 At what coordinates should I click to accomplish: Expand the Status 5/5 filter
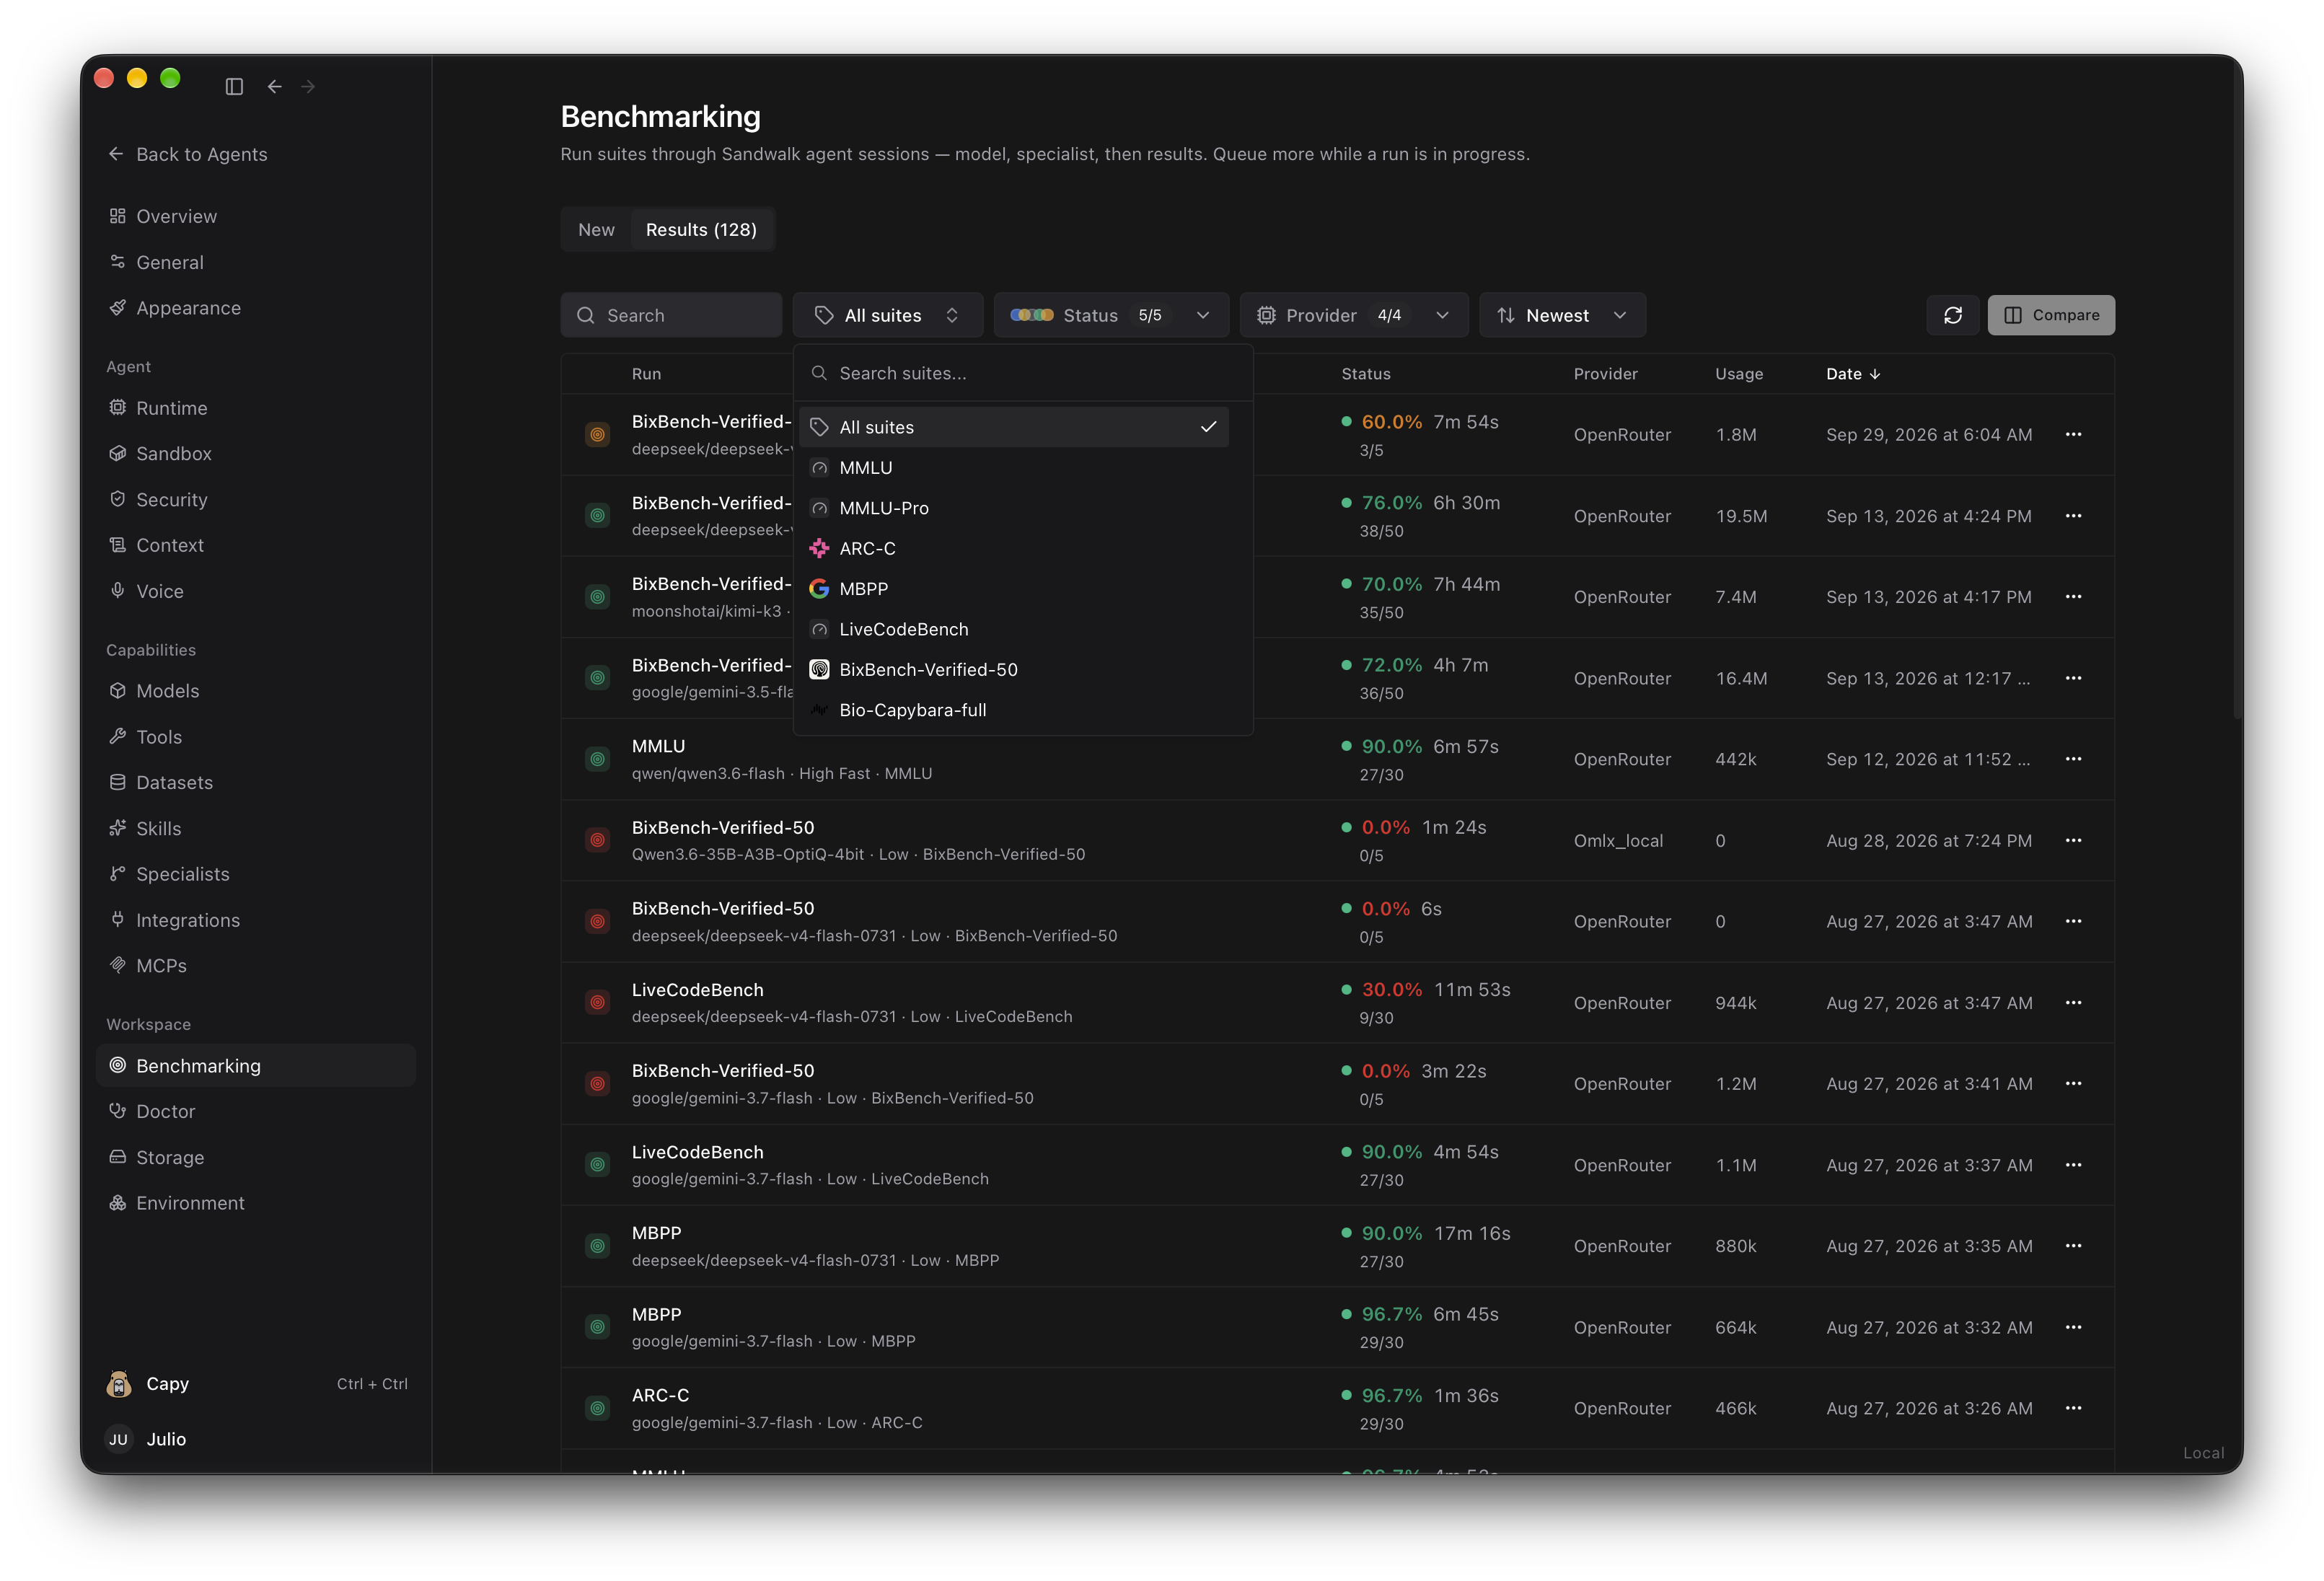1111,315
